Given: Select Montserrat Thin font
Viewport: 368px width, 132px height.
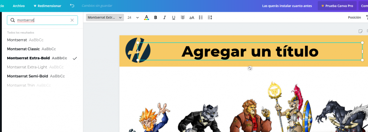Looking at the screenshot, I should coord(29,85).
